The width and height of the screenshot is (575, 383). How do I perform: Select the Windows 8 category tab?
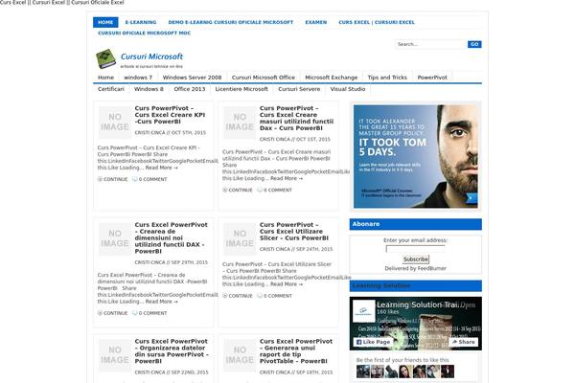(149, 89)
